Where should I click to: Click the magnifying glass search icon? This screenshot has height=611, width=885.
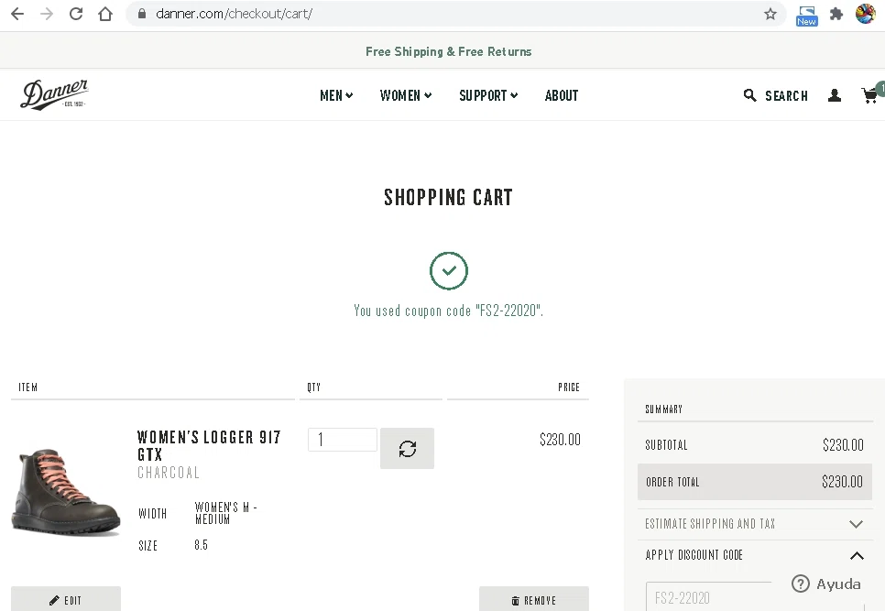(749, 95)
